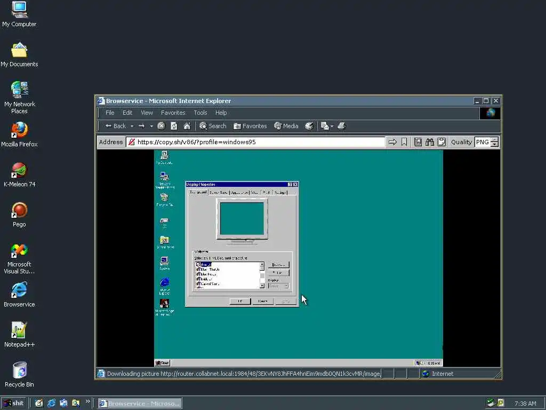Select Screen Saver tab in Display Properties
Screen dimensions: 546x410
219,192
